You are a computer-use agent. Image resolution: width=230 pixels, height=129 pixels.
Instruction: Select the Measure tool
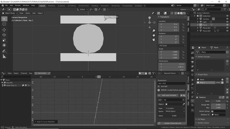pos(4,56)
